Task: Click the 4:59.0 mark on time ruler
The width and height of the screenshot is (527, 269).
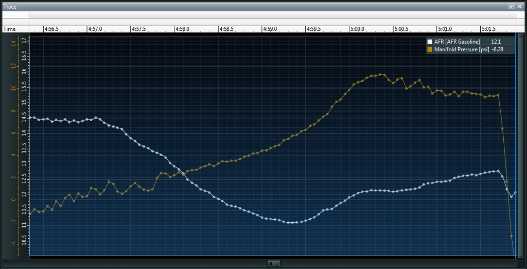Action: pos(270,29)
